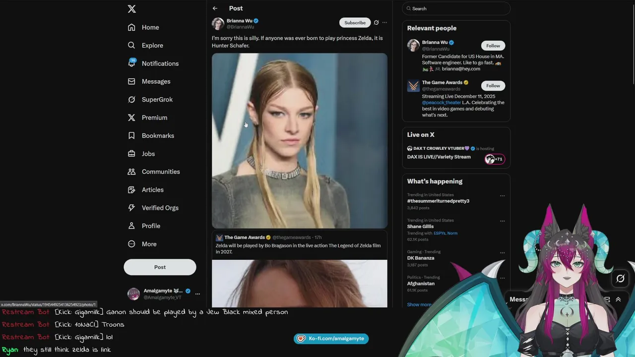This screenshot has height=357, width=635.
Task: Click the Explore magnifier icon
Action: coord(131,45)
